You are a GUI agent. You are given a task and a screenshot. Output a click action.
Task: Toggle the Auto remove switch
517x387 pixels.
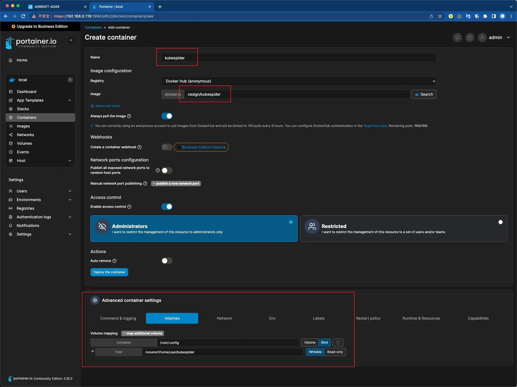click(x=167, y=261)
